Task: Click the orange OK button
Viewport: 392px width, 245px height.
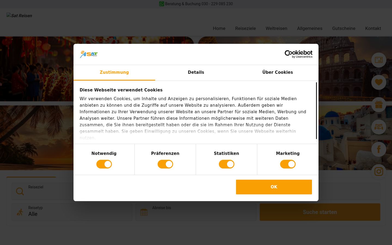Action: tap(274, 187)
